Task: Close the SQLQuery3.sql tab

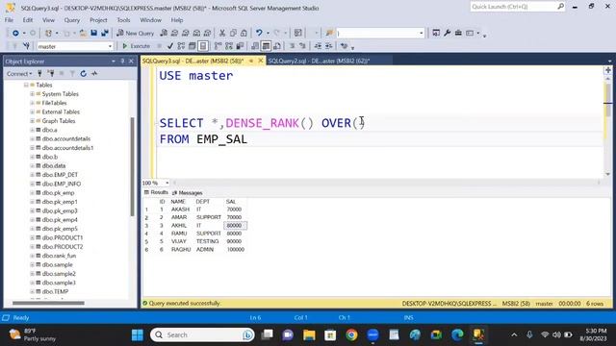Action: tap(261, 61)
